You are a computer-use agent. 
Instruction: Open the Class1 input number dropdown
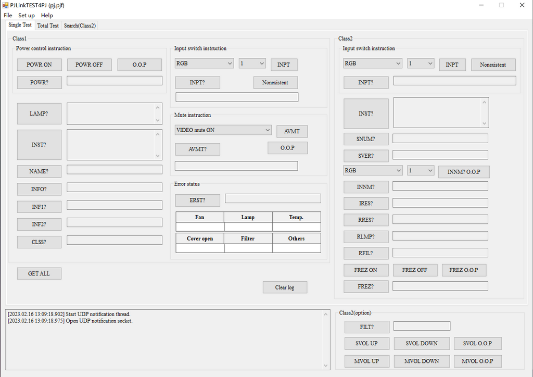(x=252, y=63)
